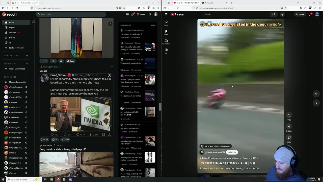The width and height of the screenshot is (323, 182).
Task: Share the Cooked post
Action: [65, 140]
